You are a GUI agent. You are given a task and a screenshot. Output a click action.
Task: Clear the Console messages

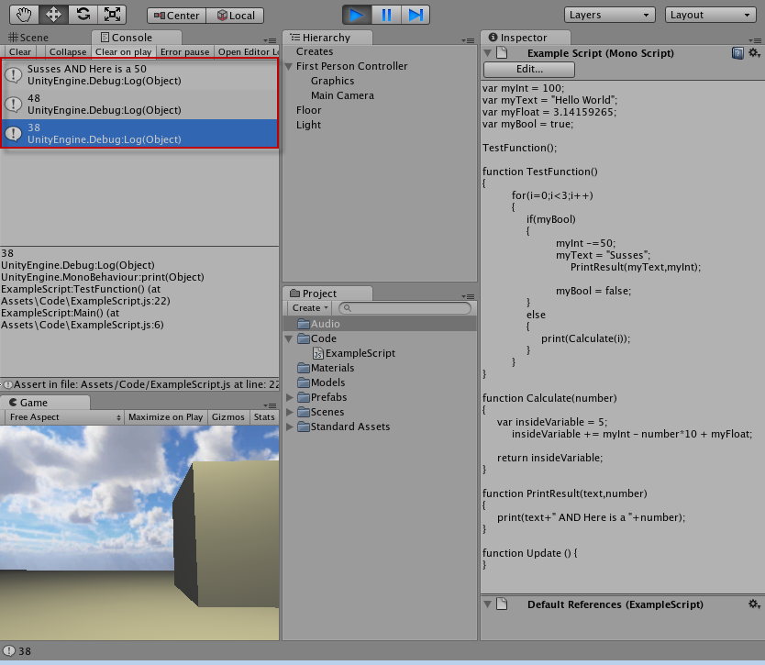(x=20, y=52)
